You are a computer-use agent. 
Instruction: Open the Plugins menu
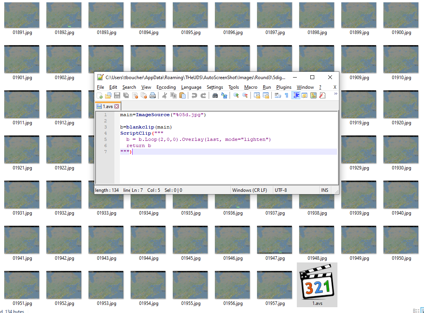click(x=284, y=87)
